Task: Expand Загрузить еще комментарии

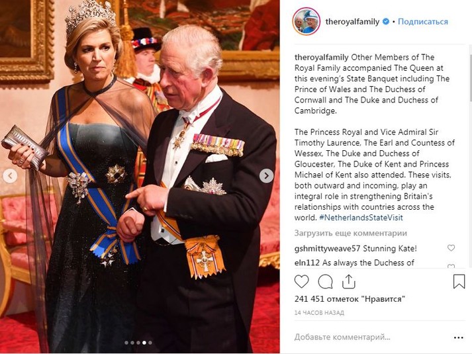Action: [x=351, y=233]
